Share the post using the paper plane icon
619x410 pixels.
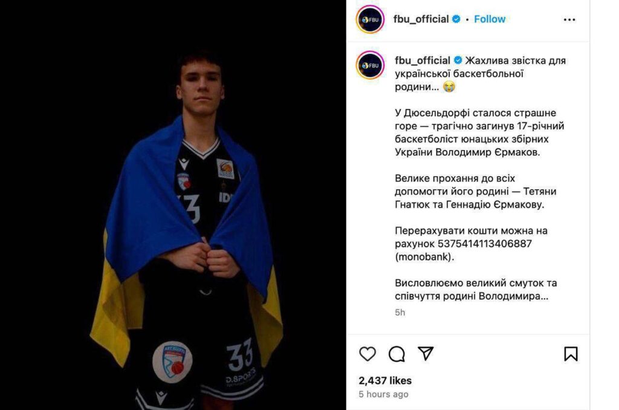click(x=426, y=353)
